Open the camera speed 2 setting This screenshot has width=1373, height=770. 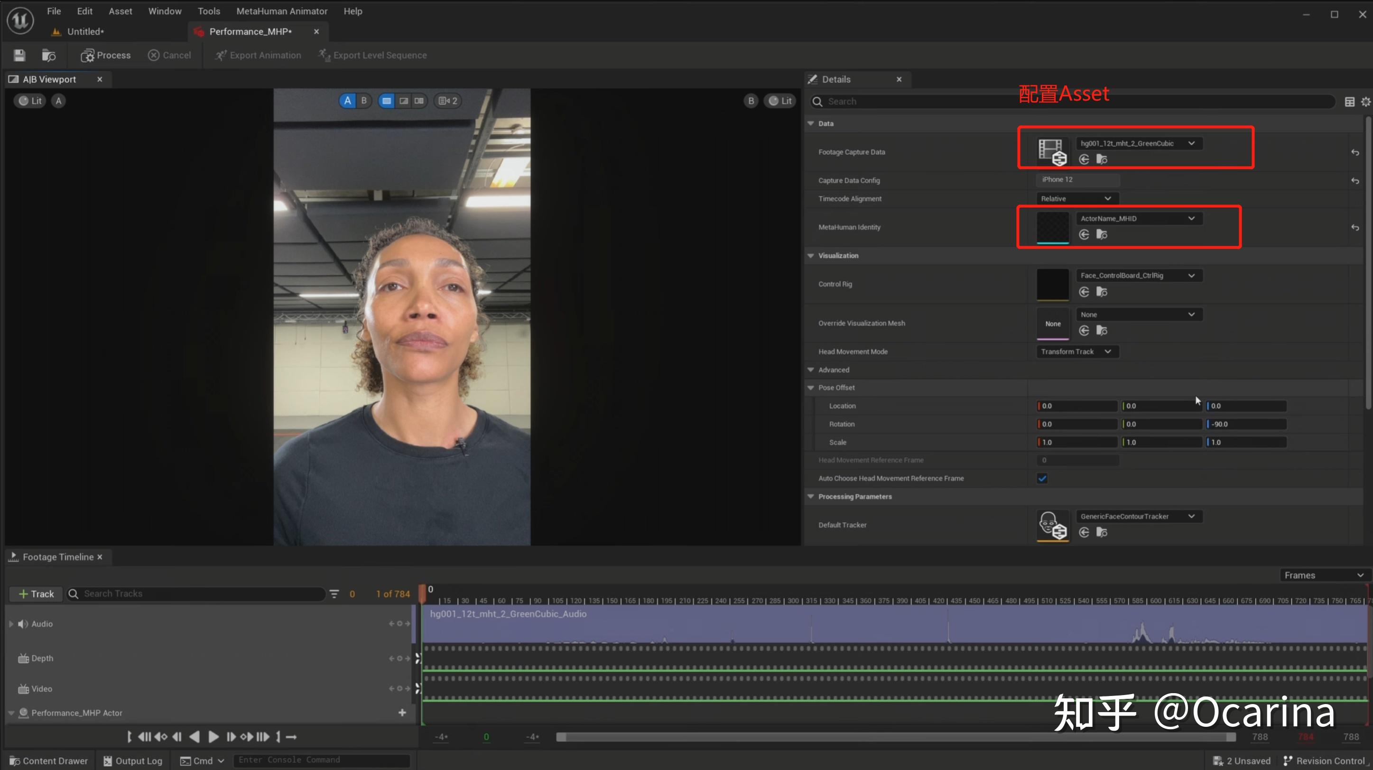tap(448, 101)
